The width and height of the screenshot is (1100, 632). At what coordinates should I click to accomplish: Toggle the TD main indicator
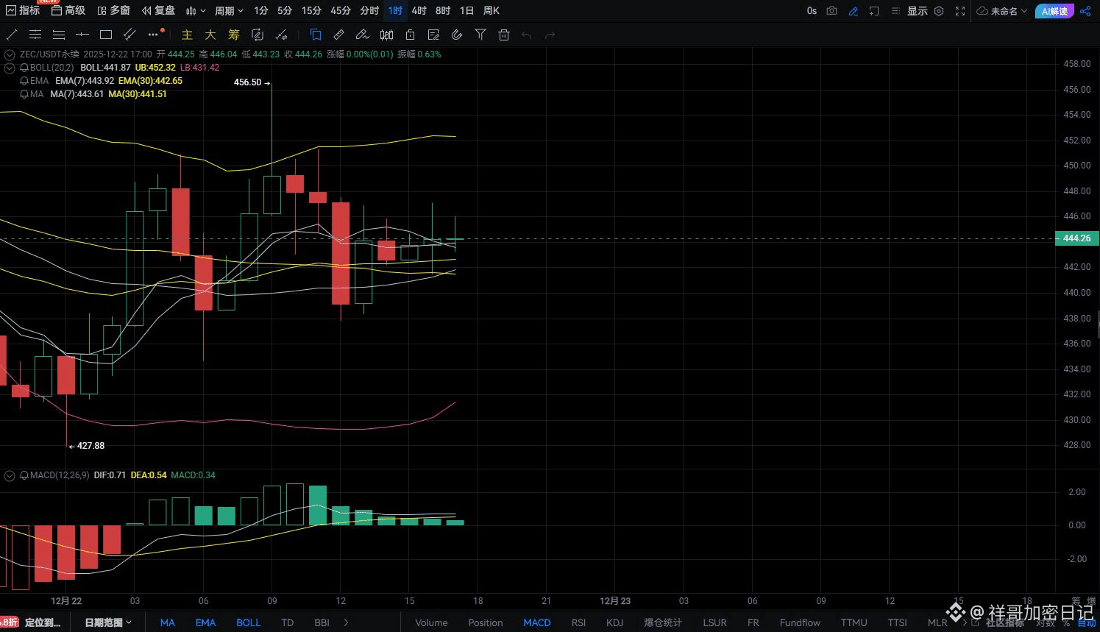[x=288, y=622]
